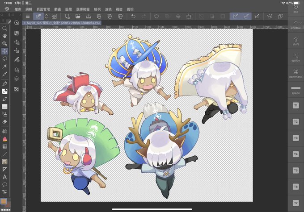Screen dimensions: 304x212
Task: Toggle the command modifier key
Action: (x=296, y=74)
